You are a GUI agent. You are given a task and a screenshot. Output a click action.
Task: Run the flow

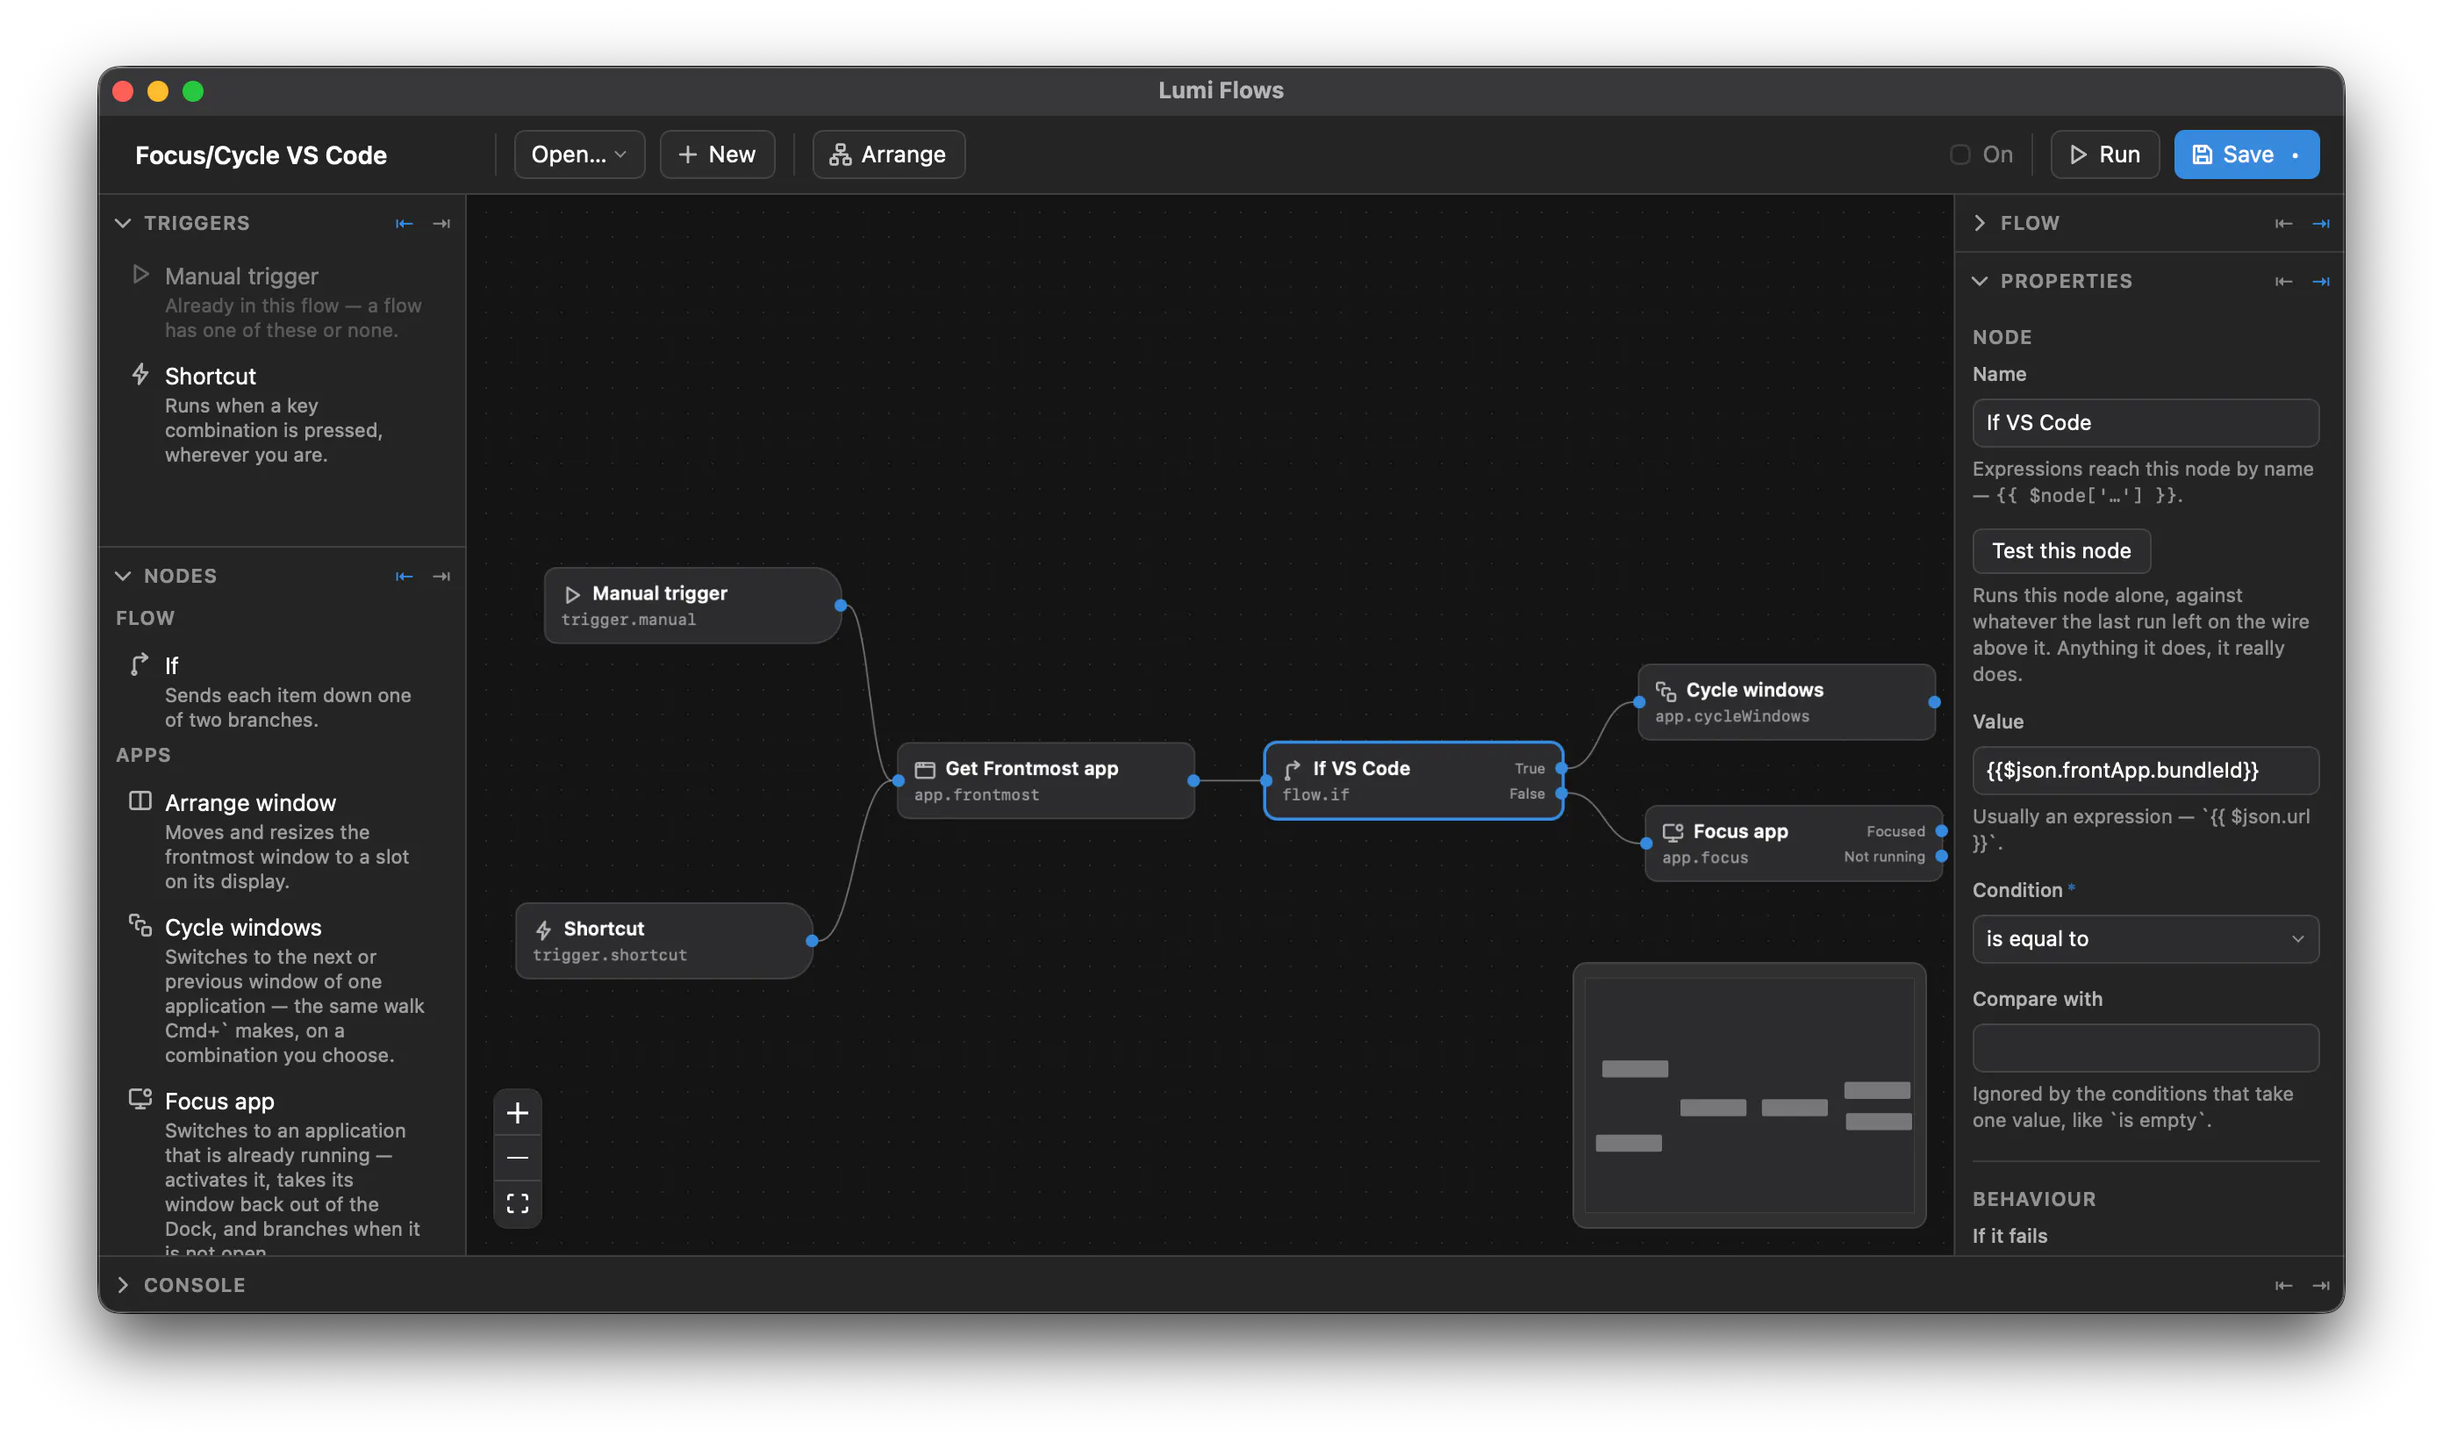[x=2104, y=154]
